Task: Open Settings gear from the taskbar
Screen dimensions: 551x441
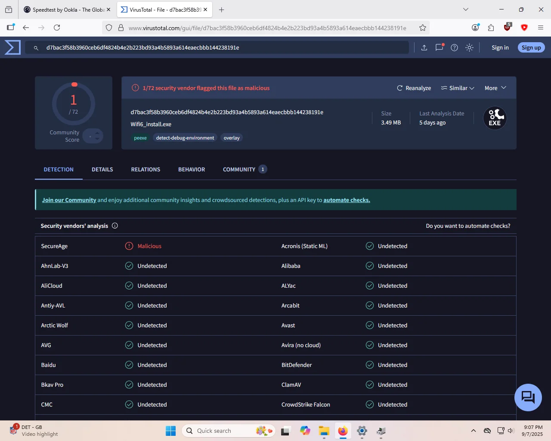Action: [x=362, y=431]
